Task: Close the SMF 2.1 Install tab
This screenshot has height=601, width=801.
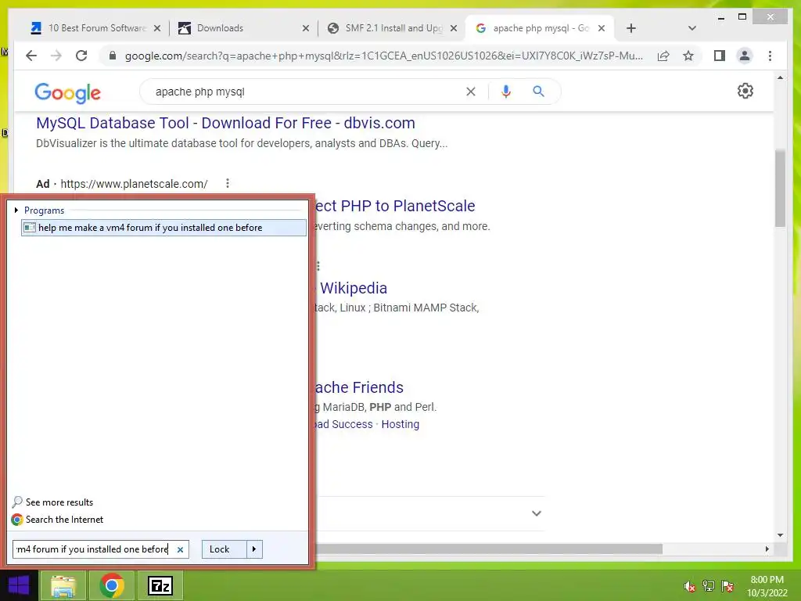Action: point(454,28)
